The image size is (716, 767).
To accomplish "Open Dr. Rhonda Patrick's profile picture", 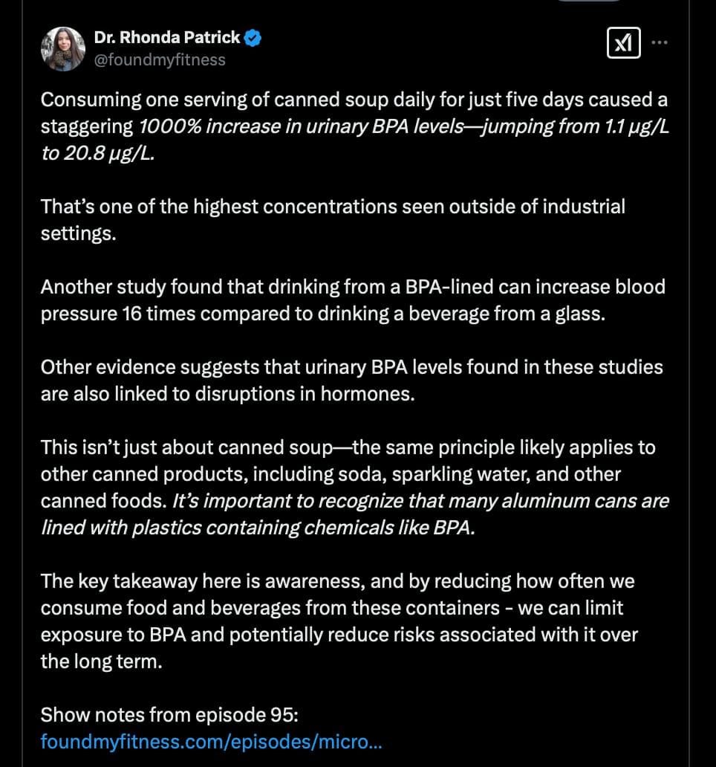I will pyautogui.click(x=63, y=49).
